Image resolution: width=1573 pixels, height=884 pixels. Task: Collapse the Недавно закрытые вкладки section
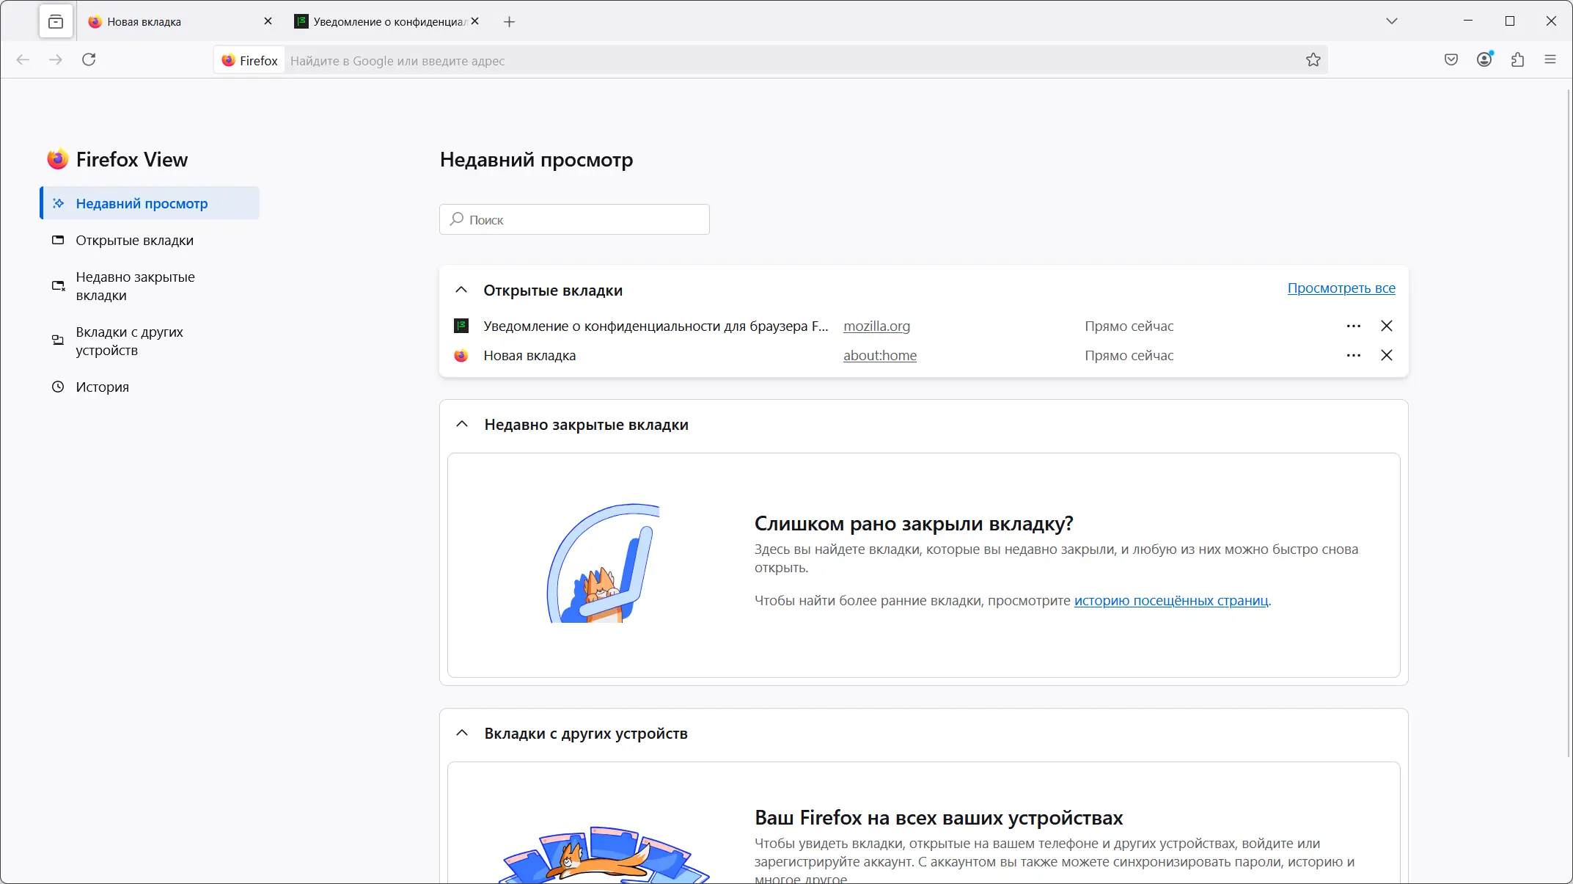click(461, 424)
